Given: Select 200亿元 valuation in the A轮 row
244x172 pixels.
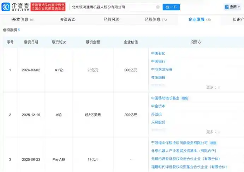Looking at the screenshot, I should pos(131,115).
